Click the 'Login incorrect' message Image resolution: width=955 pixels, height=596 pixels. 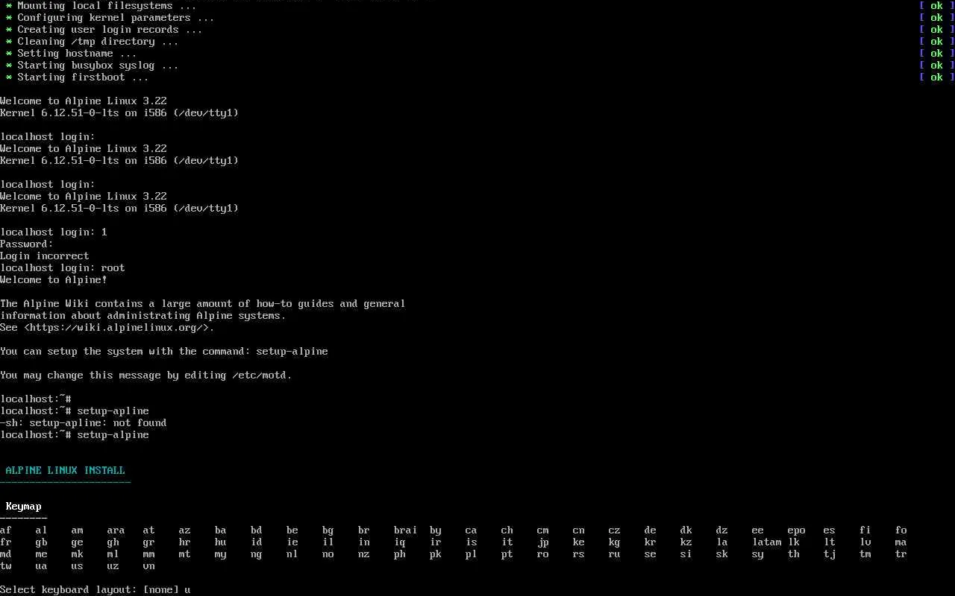click(45, 256)
